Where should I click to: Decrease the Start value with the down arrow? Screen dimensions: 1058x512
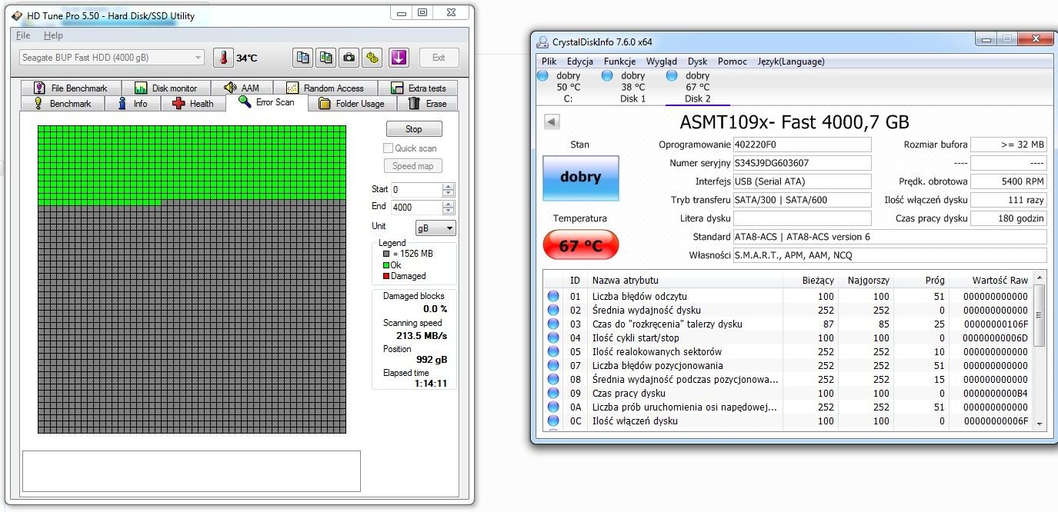pos(449,193)
